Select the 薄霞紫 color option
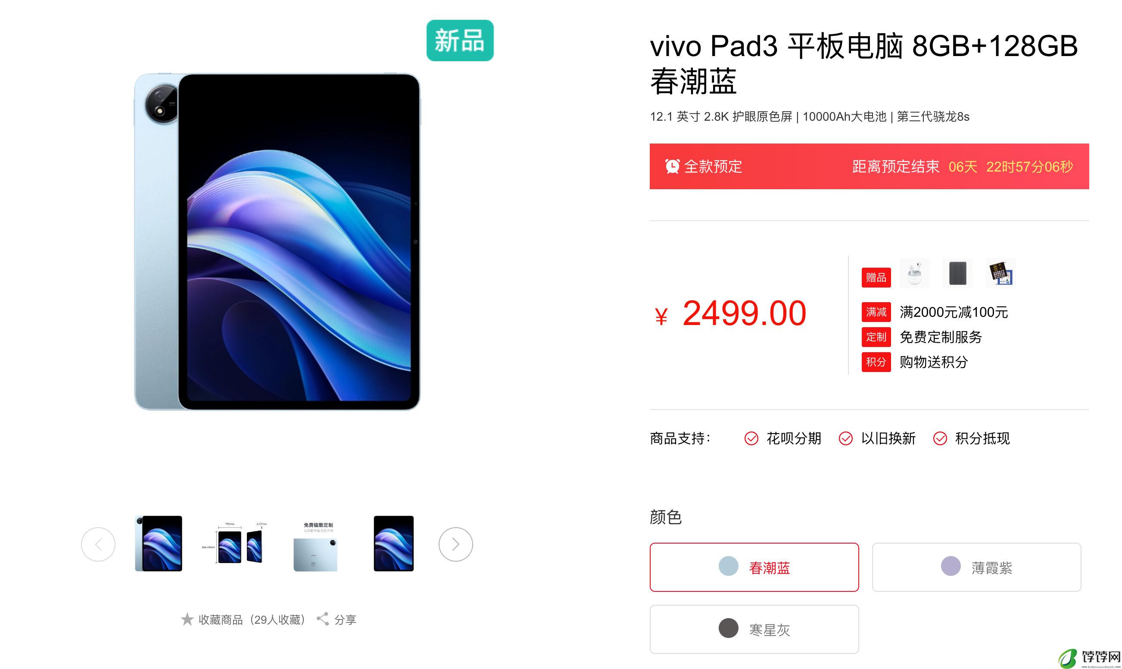 (x=976, y=567)
